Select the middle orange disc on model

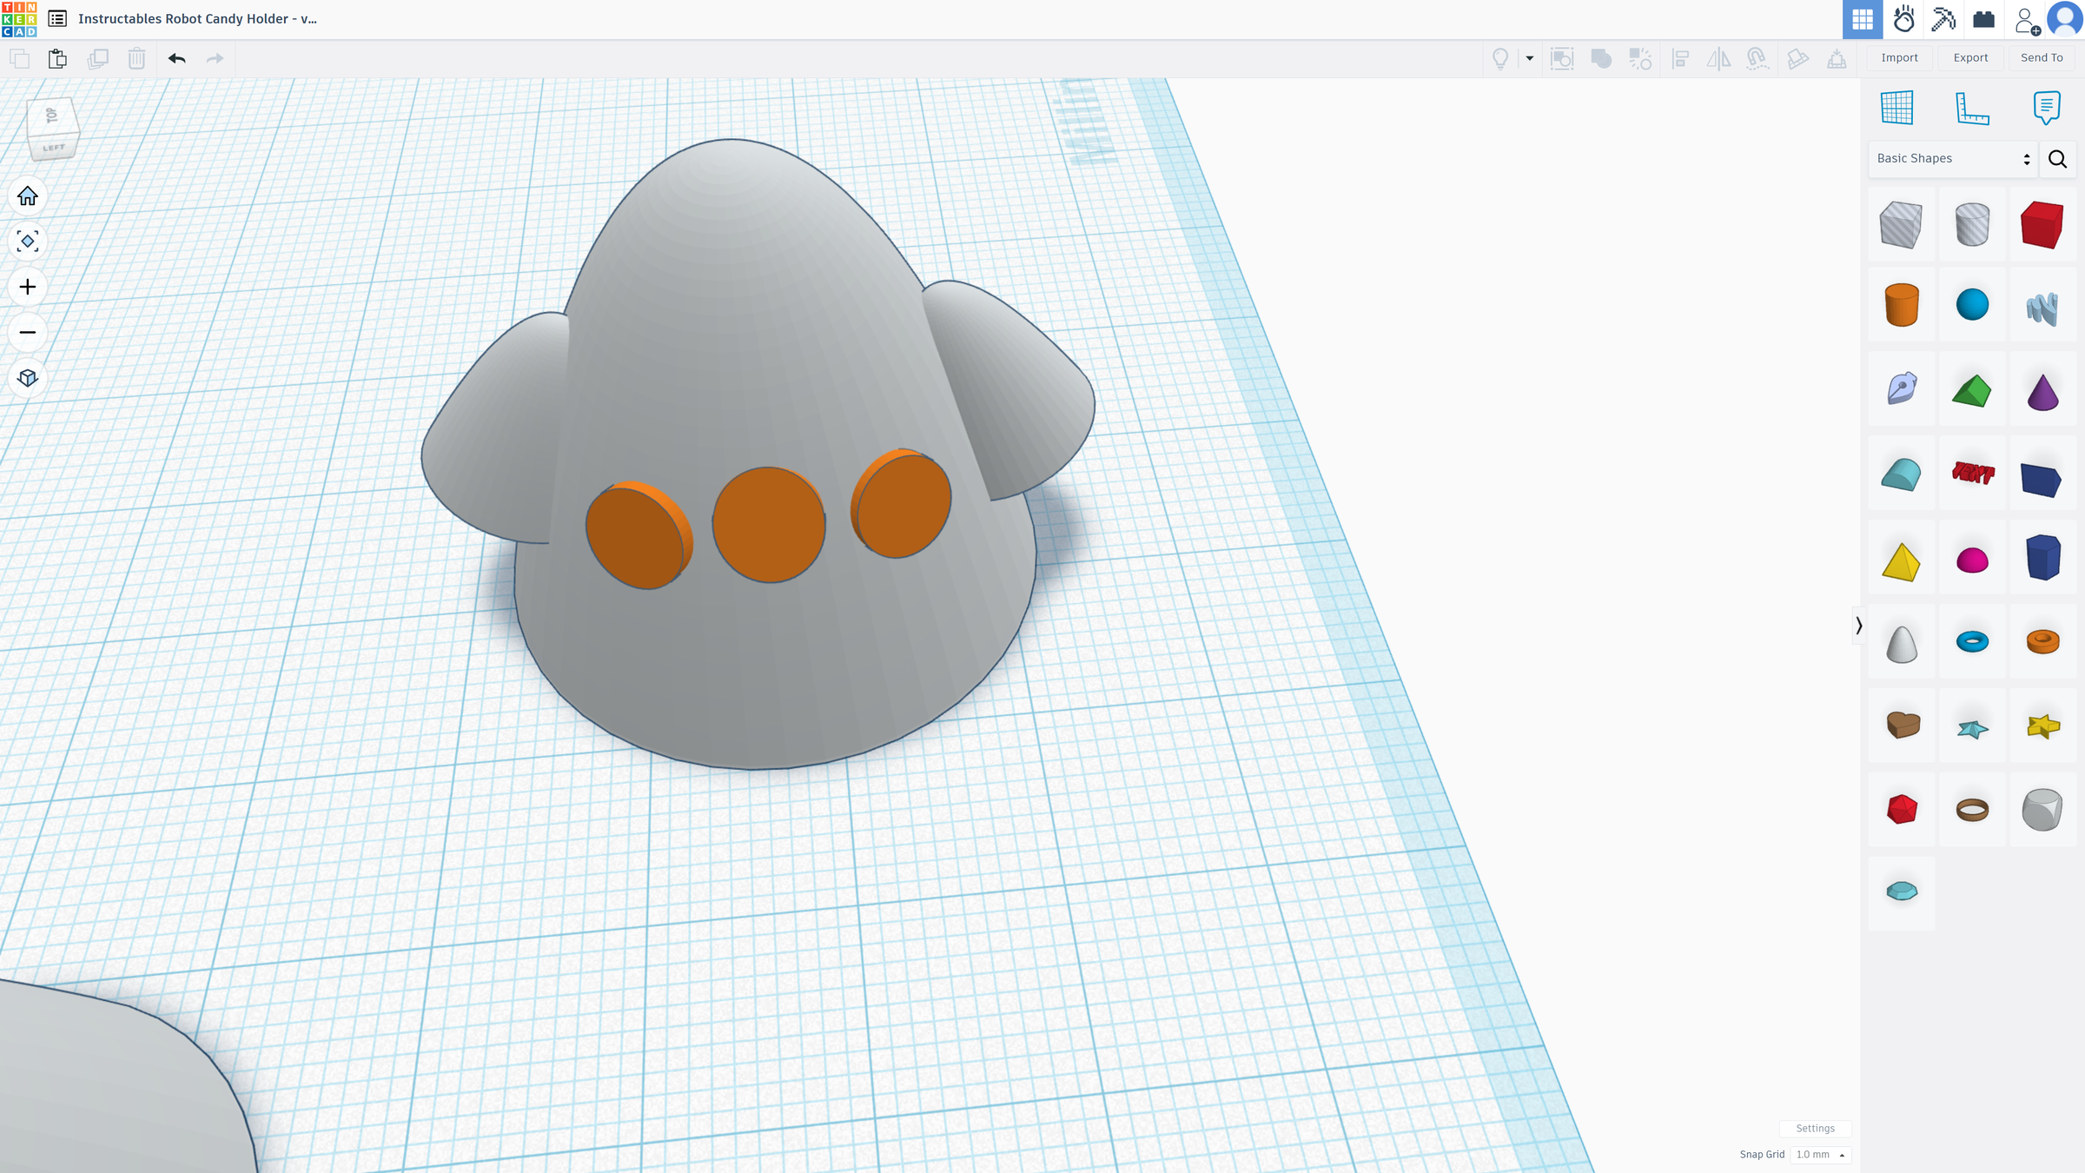click(x=769, y=525)
